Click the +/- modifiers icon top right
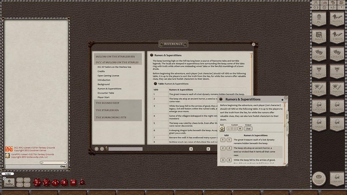The image size is (347, 195). [x=333, y=8]
